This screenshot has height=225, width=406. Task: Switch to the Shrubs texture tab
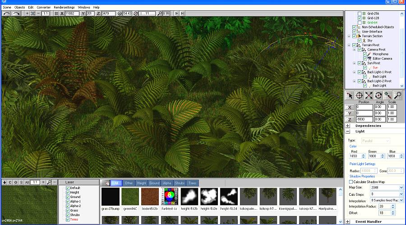pyautogui.click(x=180, y=183)
